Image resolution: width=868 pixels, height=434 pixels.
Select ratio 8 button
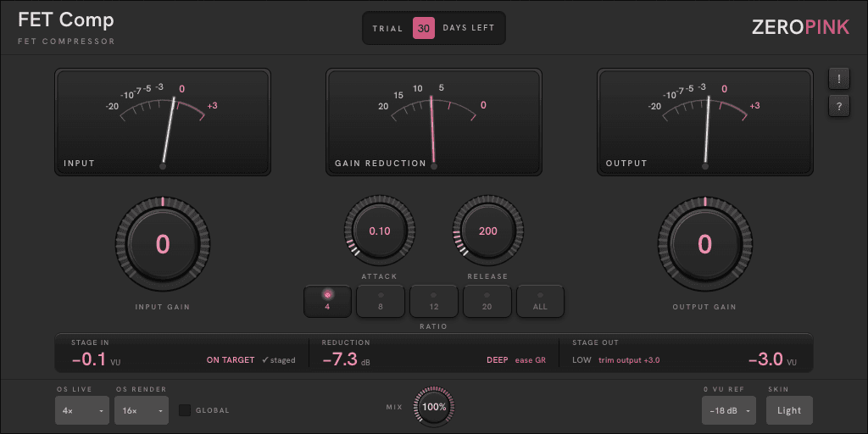point(381,301)
